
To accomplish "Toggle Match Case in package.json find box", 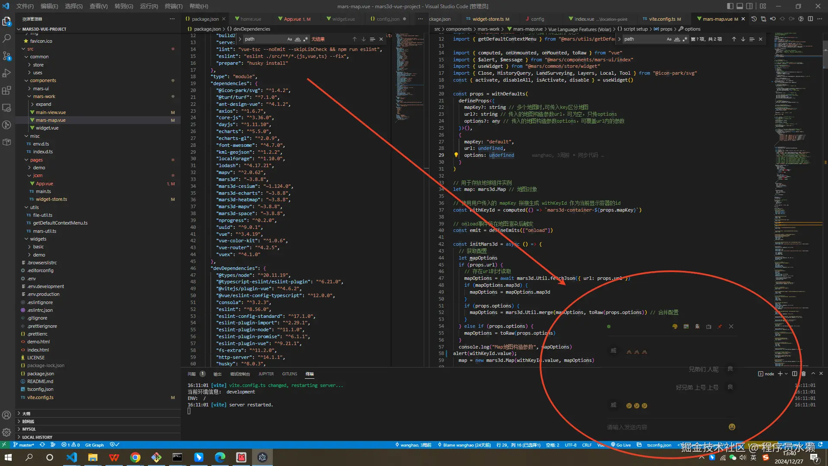I will click(290, 39).
